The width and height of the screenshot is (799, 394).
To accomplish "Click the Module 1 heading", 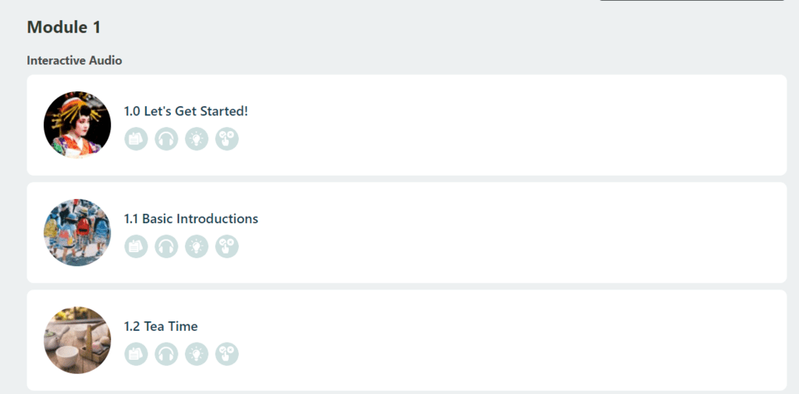I will click(64, 27).
